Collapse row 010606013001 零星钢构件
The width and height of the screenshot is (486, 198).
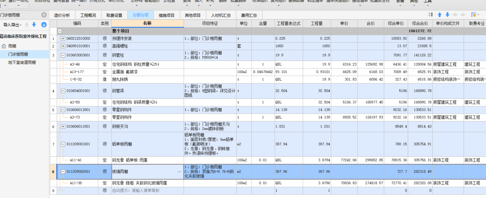(x=63, y=110)
